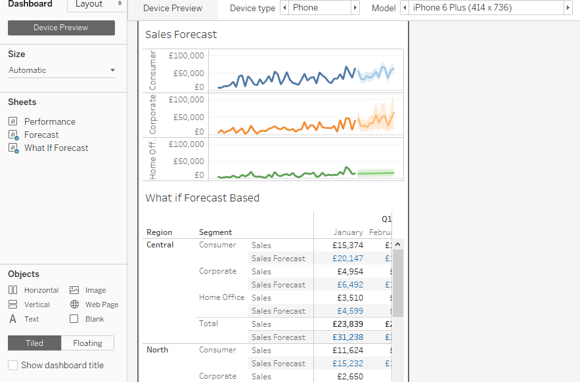The width and height of the screenshot is (580, 382).
Task: Select the Horizontal layout object icon
Action: coord(12,290)
